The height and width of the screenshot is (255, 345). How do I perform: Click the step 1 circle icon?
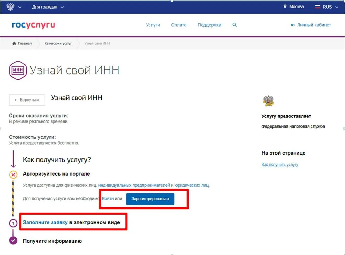(13, 223)
